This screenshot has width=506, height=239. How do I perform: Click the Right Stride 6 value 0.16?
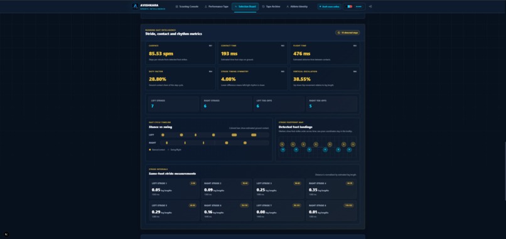(208, 212)
